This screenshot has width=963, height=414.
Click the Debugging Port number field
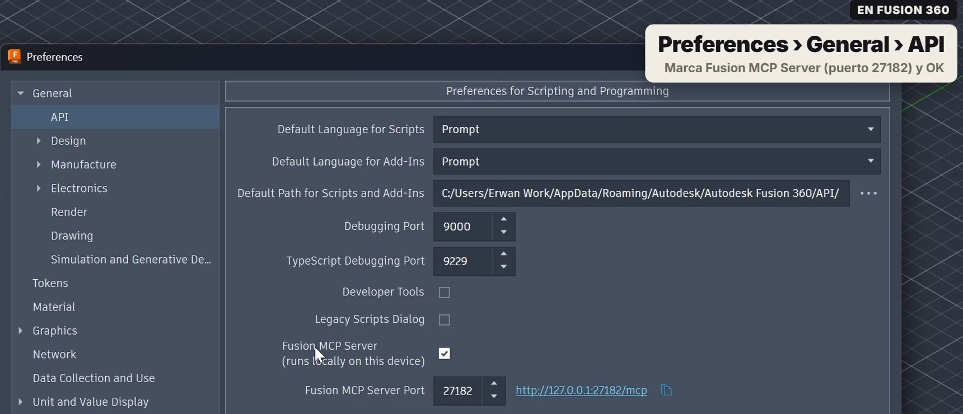[463, 227]
